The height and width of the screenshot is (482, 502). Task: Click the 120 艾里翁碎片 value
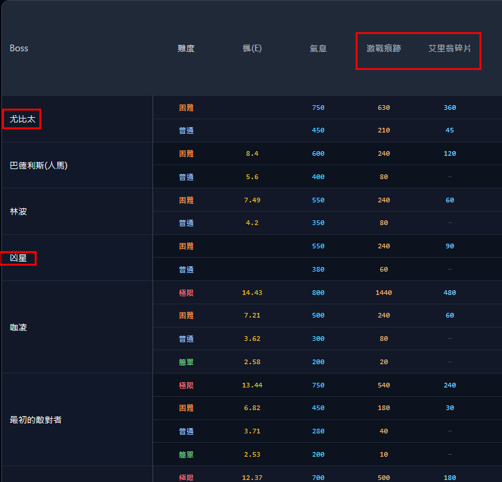pos(449,154)
